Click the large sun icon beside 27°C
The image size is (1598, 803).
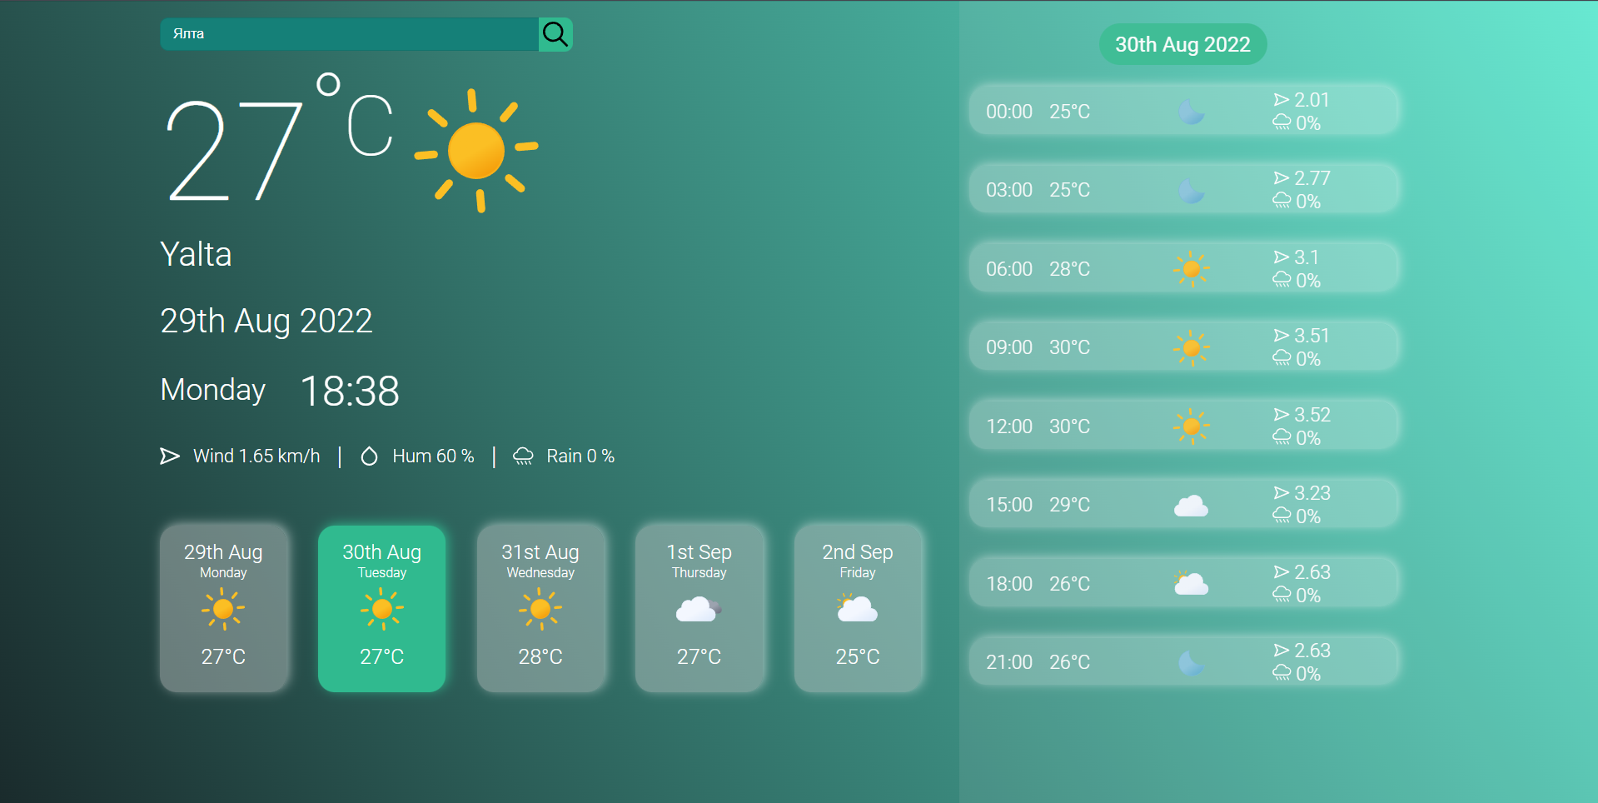point(476,152)
